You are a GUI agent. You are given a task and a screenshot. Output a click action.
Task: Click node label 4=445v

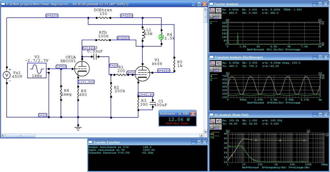[x=163, y=70]
